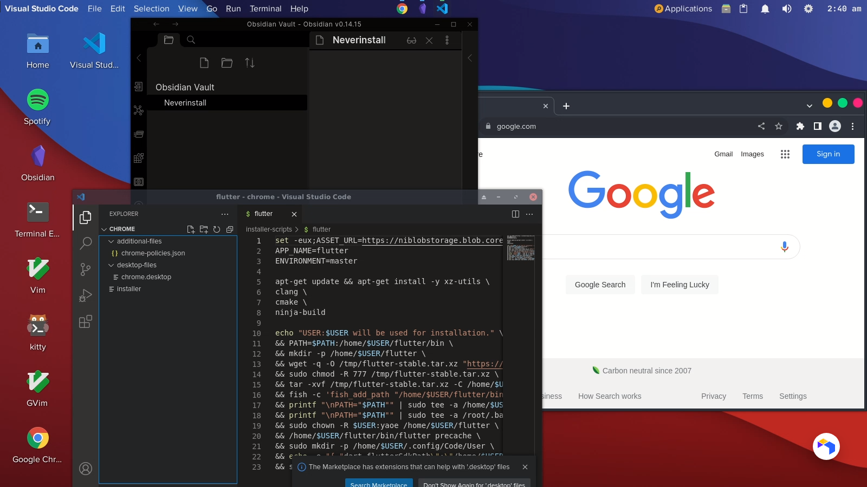Open the Extensions view in VS Code activity bar

click(86, 322)
